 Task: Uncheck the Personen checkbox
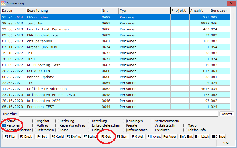[4, 126]
